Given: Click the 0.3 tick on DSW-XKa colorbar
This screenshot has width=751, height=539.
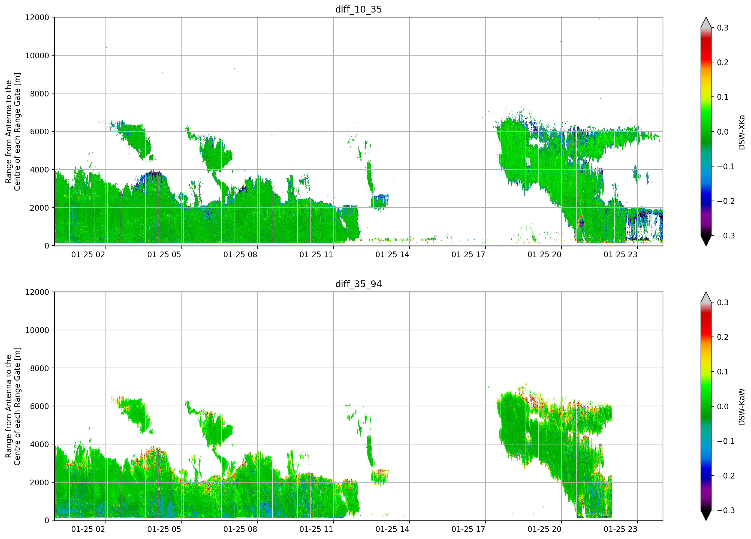Looking at the screenshot, I should (723, 28).
